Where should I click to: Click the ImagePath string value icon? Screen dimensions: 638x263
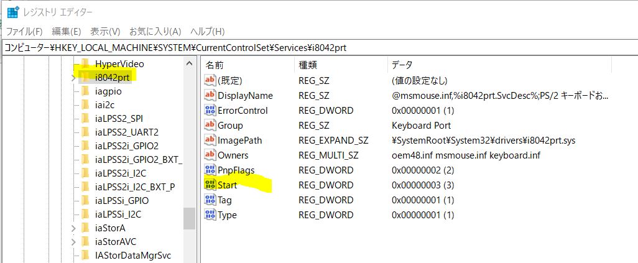[210, 140]
